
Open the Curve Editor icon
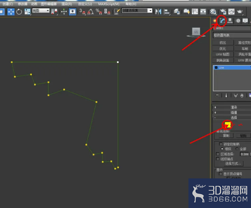coord(195,12)
